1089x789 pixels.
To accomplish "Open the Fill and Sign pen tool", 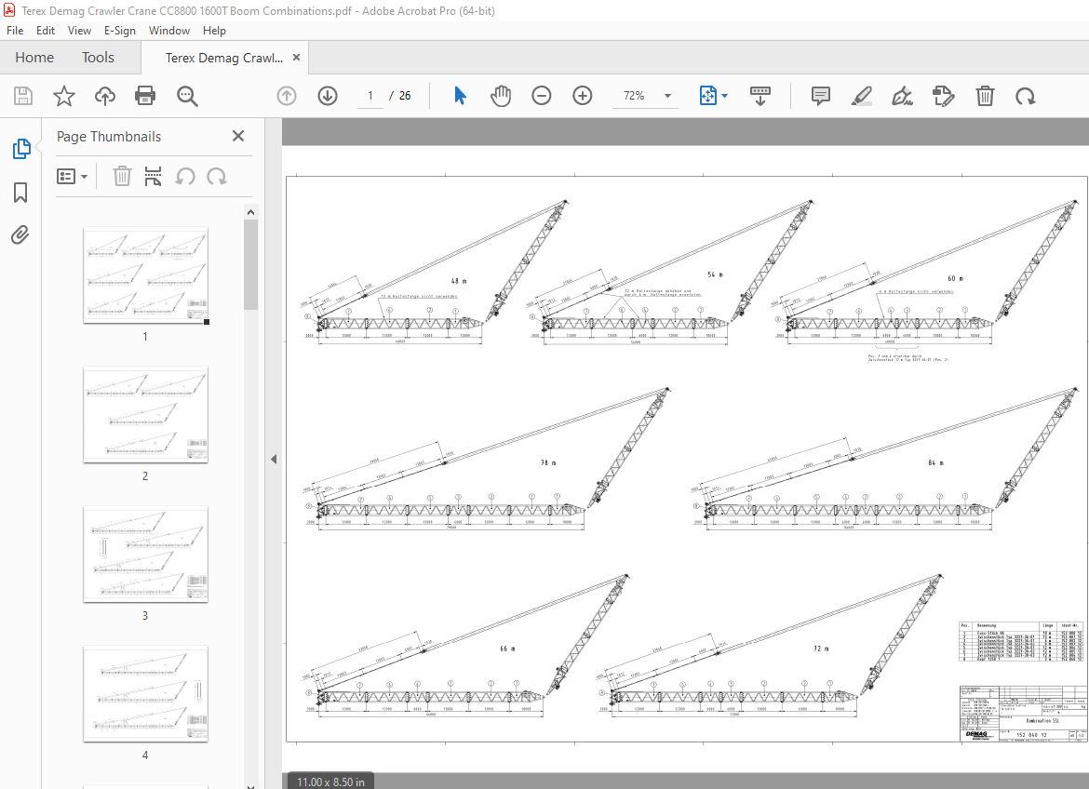I will click(x=902, y=96).
